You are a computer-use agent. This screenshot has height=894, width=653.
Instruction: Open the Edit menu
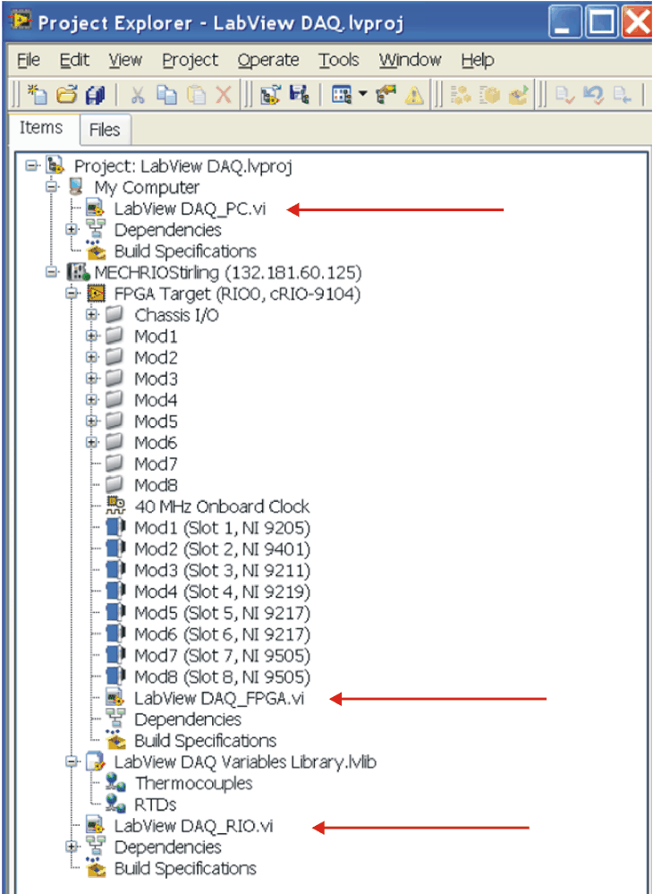pos(74,60)
